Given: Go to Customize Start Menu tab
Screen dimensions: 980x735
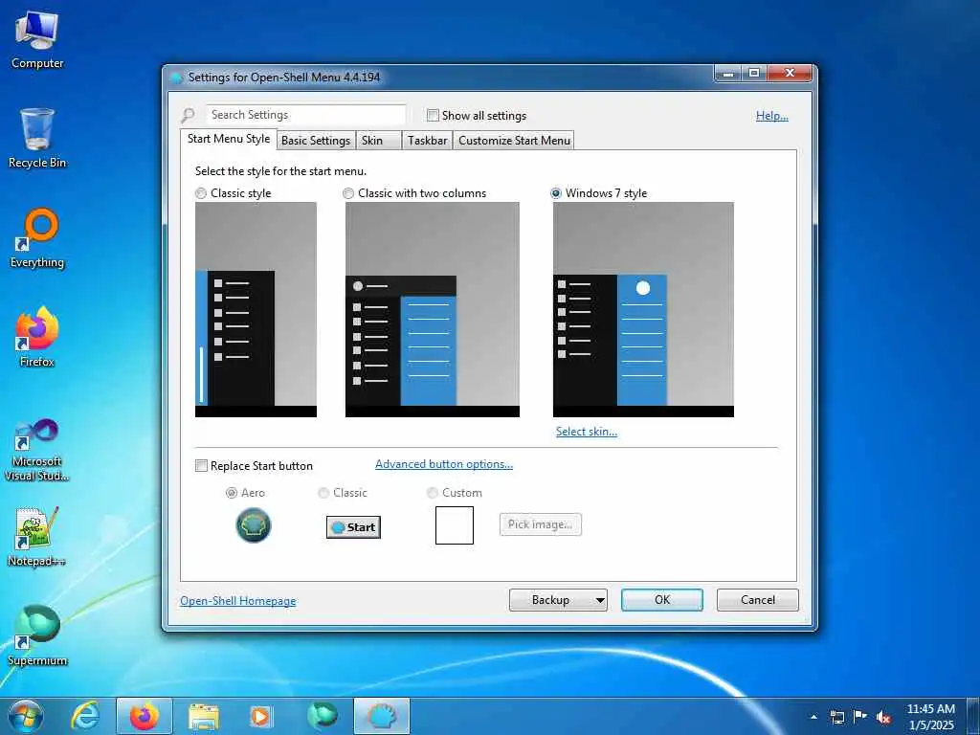Looking at the screenshot, I should pos(514,140).
